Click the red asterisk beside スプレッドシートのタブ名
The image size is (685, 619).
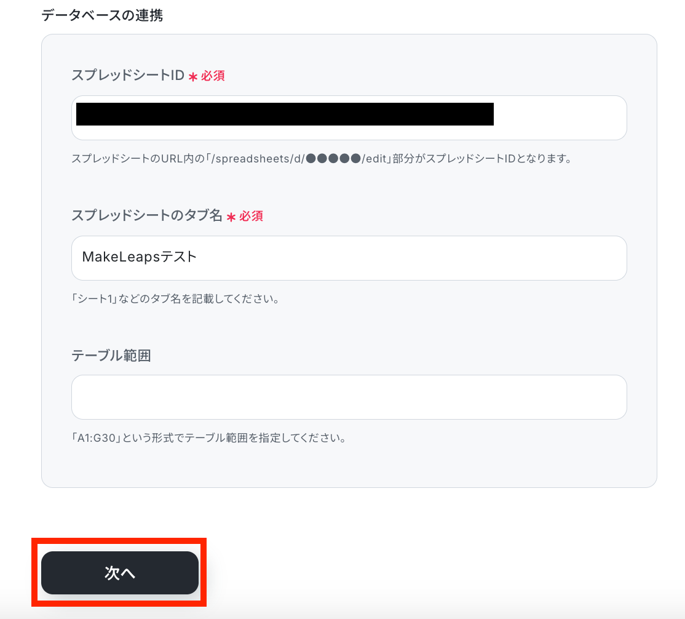click(231, 217)
